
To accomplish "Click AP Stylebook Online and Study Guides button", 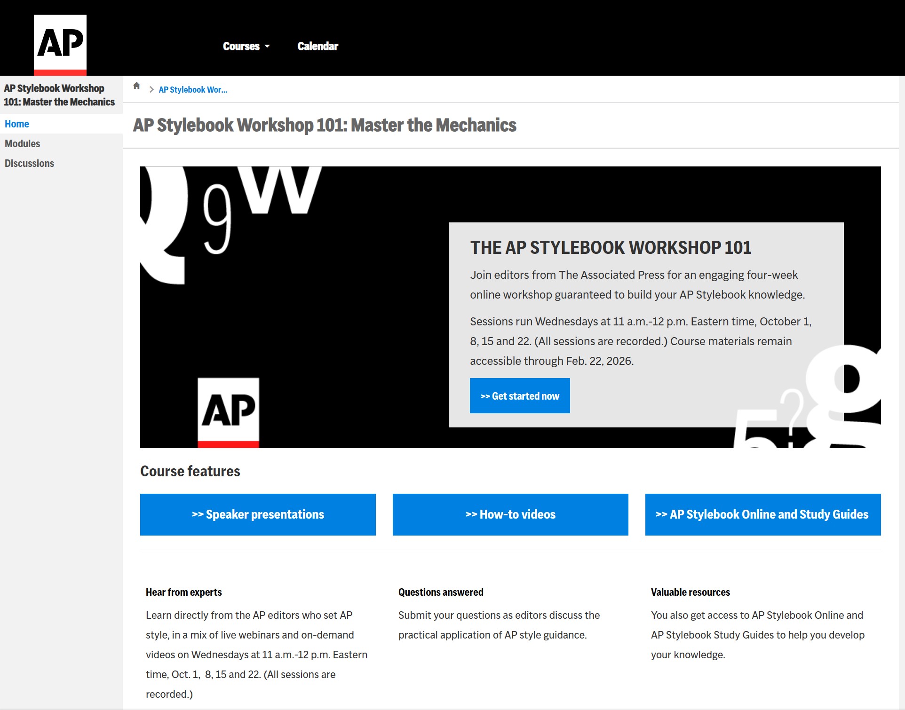I will (x=763, y=514).
